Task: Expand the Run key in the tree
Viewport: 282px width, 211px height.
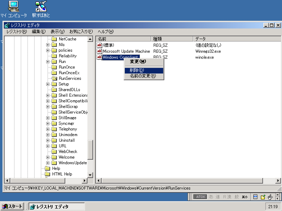Action: [x=48, y=62]
